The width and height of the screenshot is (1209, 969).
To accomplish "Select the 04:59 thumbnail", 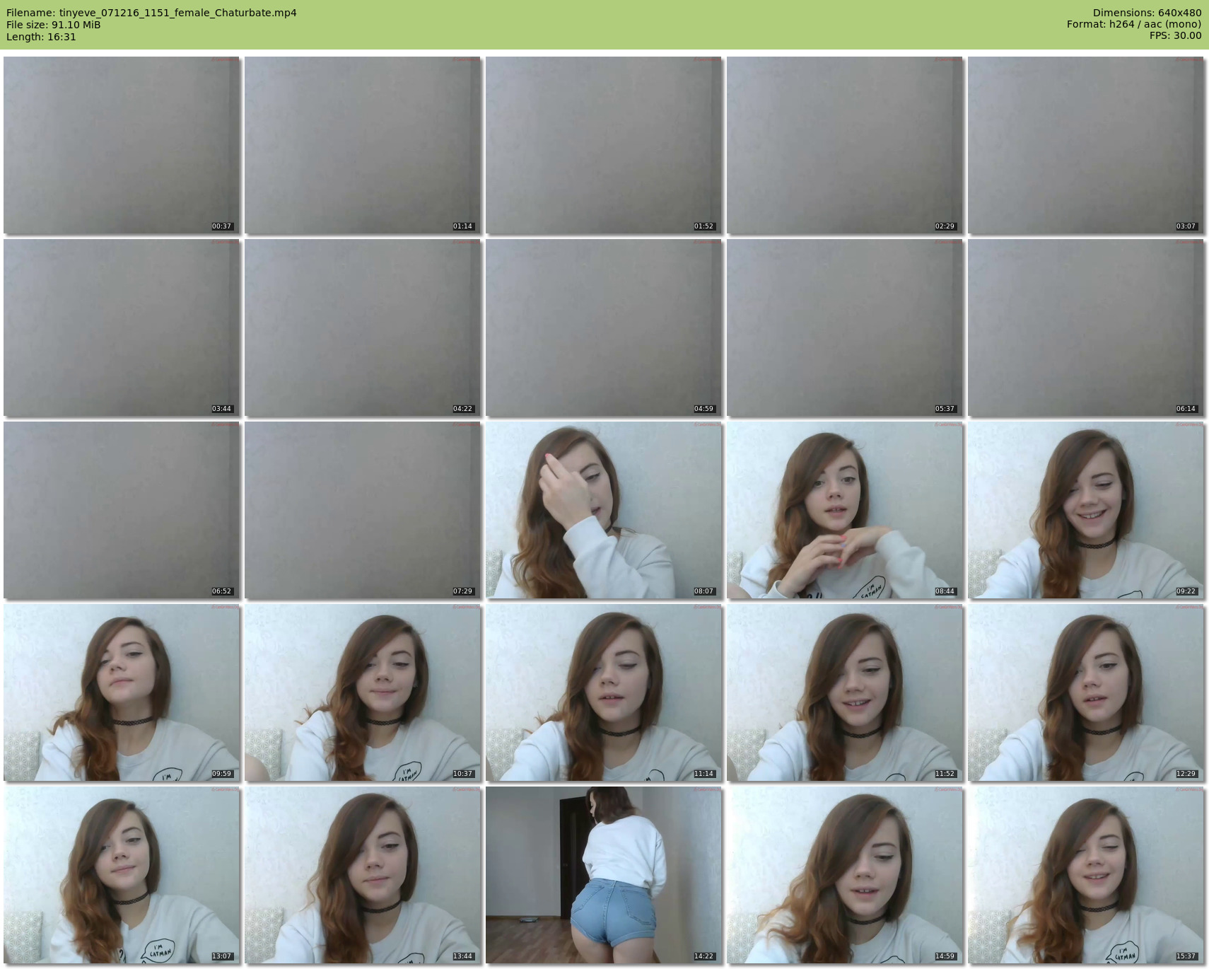I will (x=604, y=327).
